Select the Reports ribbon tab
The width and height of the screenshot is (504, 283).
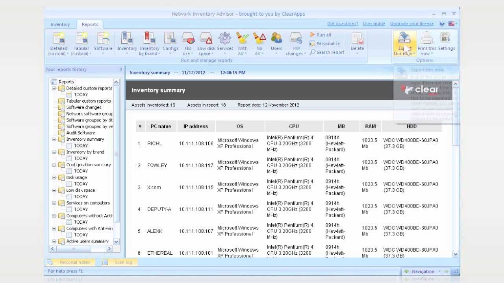pos(90,24)
